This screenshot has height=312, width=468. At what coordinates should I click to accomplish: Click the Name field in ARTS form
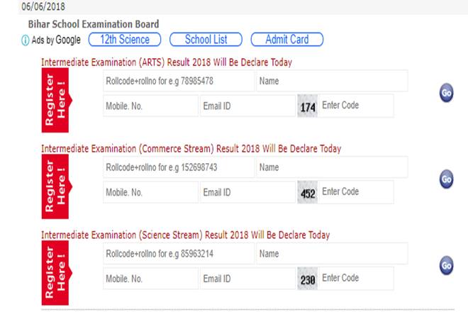coord(331,81)
